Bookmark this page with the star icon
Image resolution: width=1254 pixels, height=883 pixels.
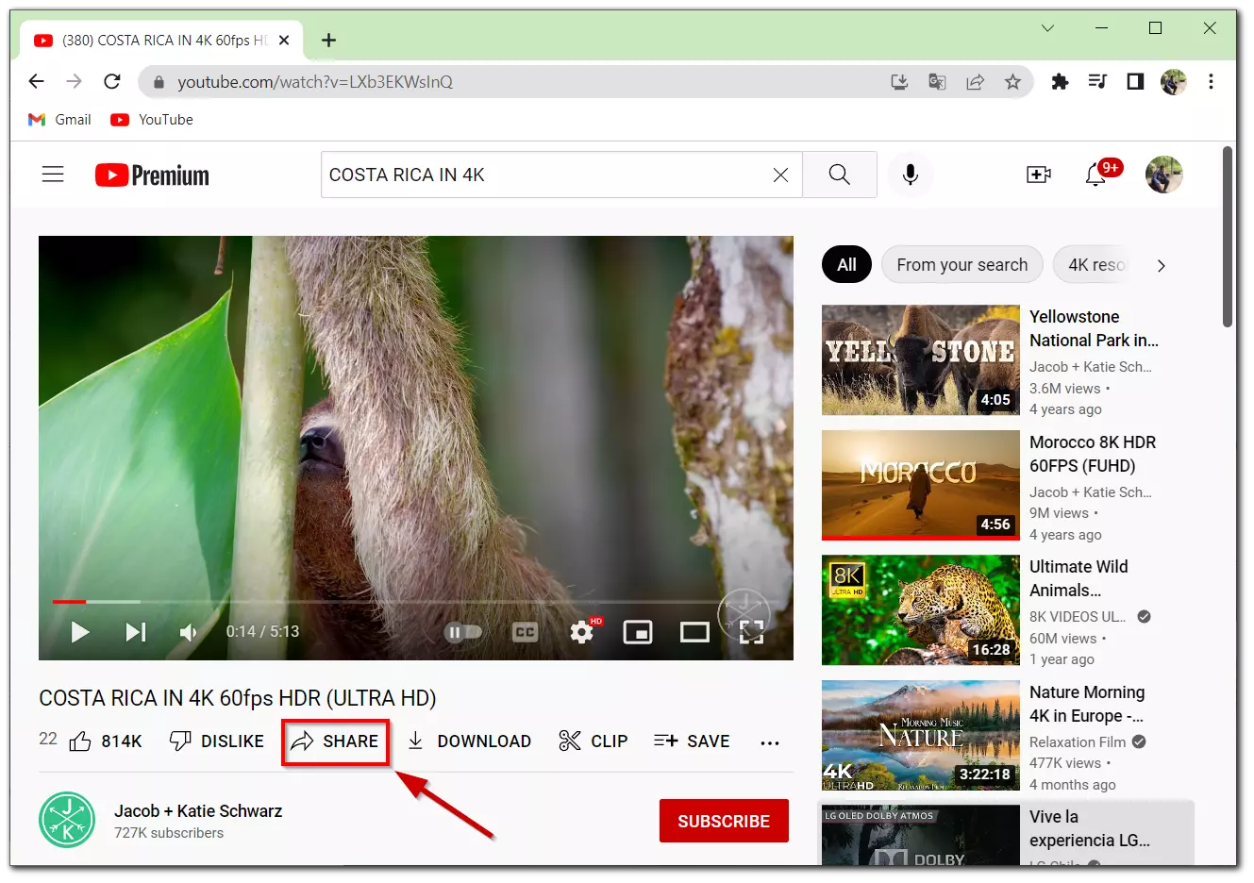pyautogui.click(x=1012, y=82)
